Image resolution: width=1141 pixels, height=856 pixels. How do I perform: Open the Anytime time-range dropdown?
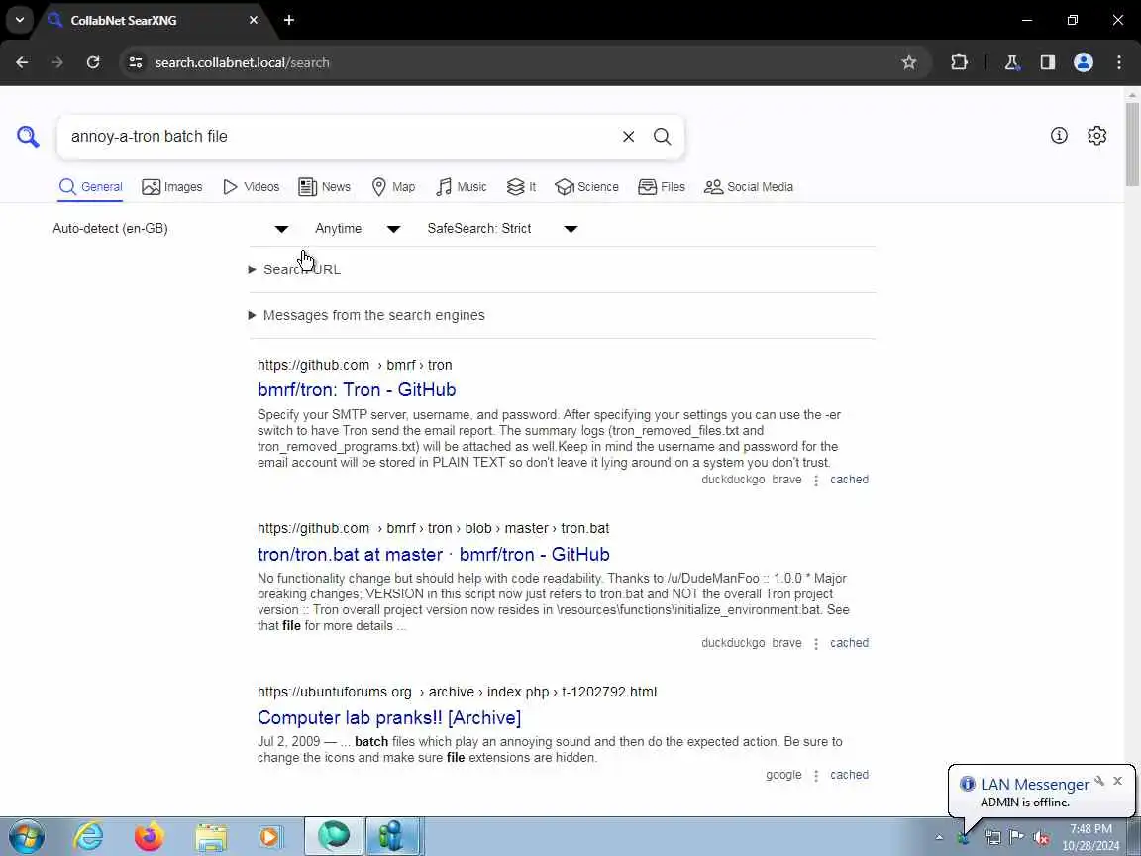pyautogui.click(x=358, y=229)
